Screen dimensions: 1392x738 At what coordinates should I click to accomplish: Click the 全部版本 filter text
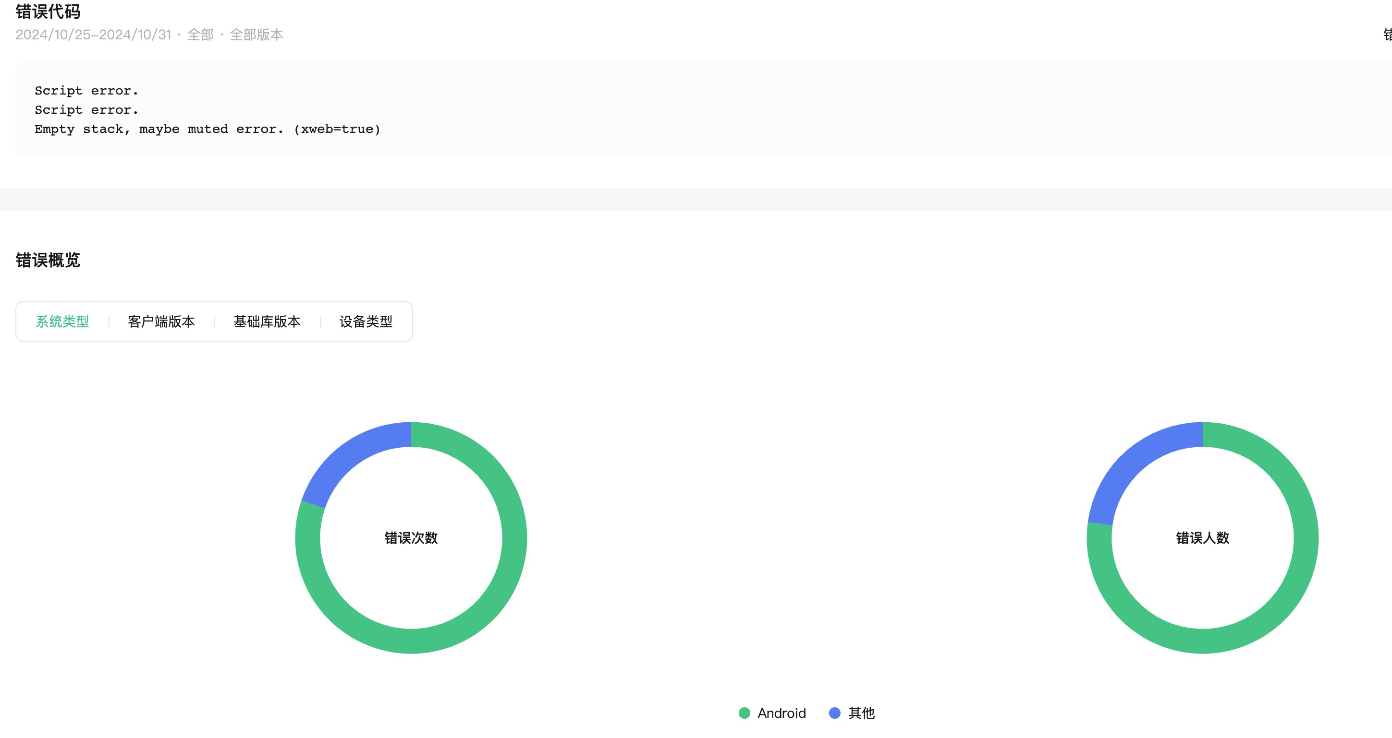tap(256, 35)
